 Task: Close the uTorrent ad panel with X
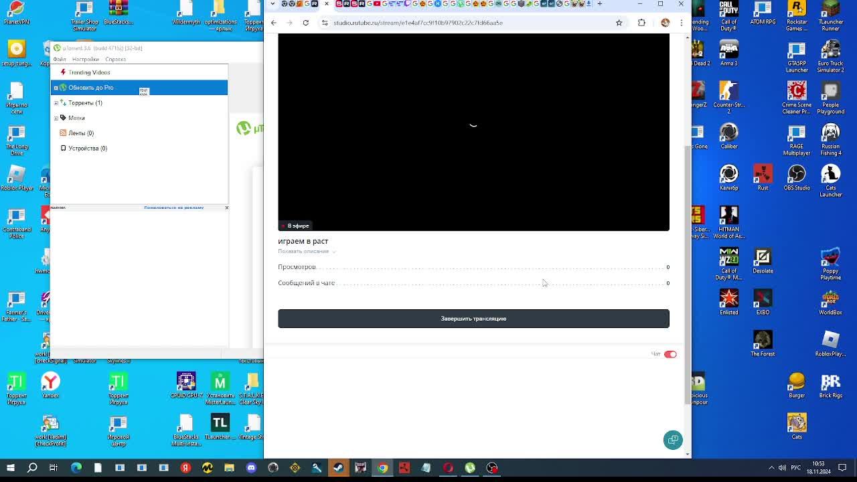(x=226, y=208)
